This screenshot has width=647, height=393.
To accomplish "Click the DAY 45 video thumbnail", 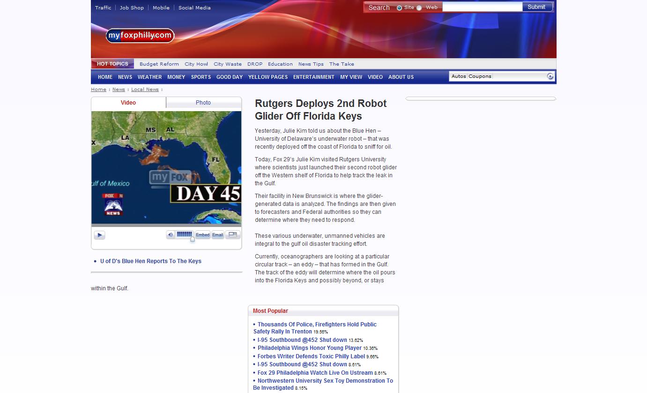I will pos(166,167).
